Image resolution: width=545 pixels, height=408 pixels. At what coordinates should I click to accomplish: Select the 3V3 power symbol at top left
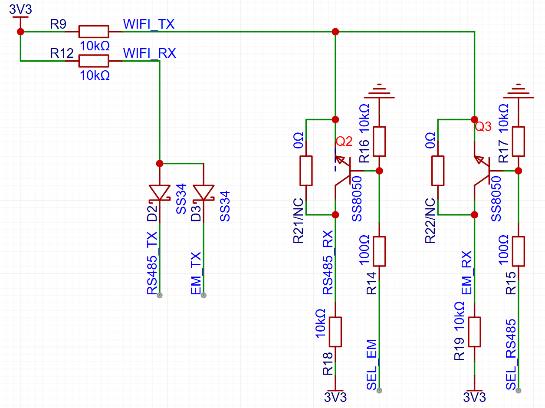click(20, 13)
